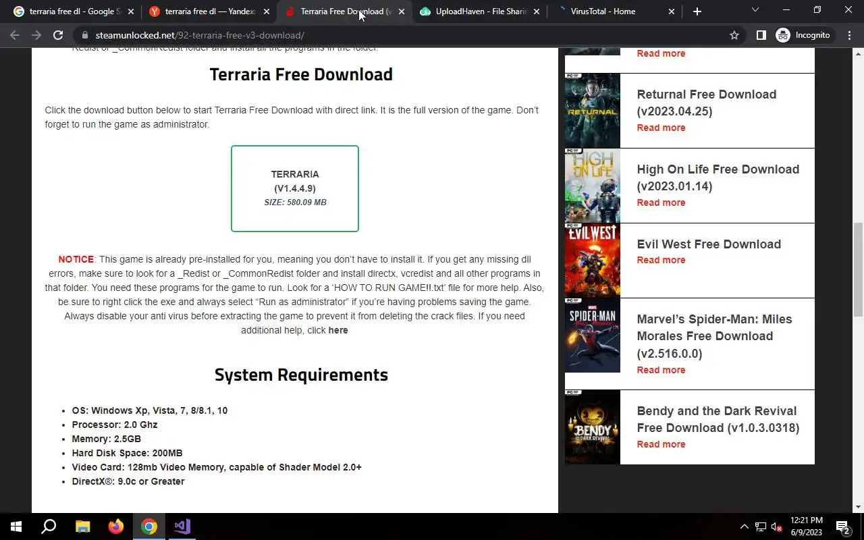Open Returnal Free Download title link
Viewport: 864px width, 540px height.
coord(707,103)
